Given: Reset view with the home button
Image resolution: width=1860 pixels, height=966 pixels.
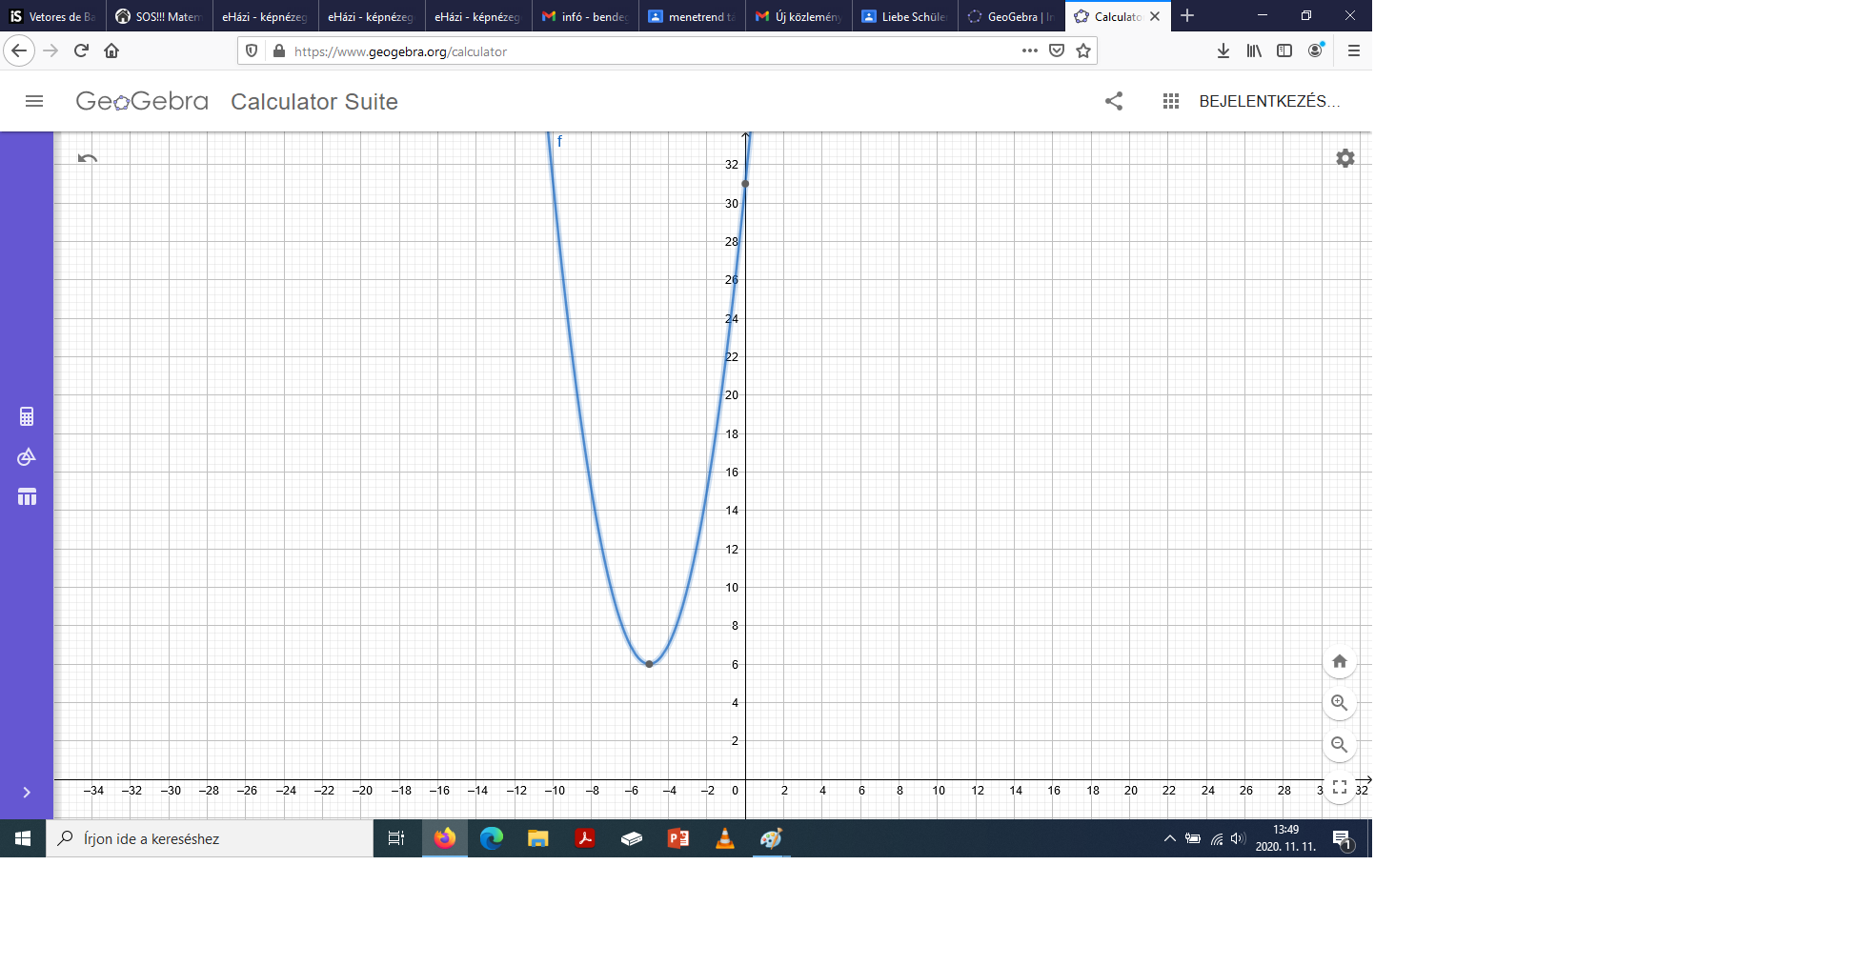Looking at the screenshot, I should pyautogui.click(x=1339, y=661).
